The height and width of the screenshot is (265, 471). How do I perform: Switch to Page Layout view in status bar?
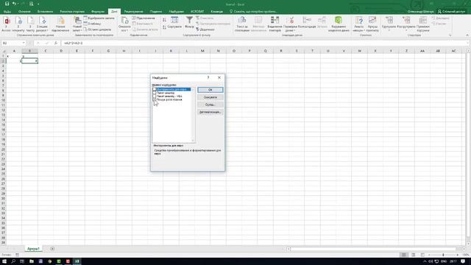414,255
